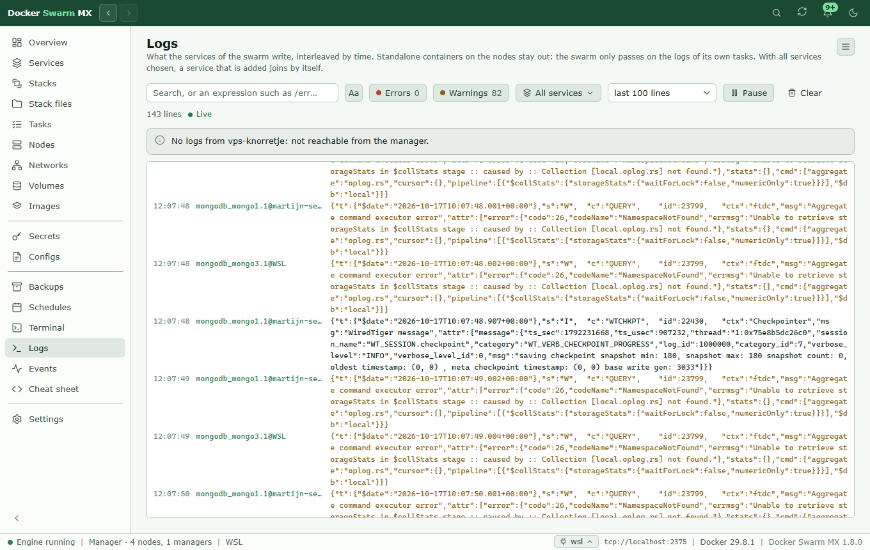Click Docker Swarm MX 1.8.0 version
Screen dimensions: 870x550
[816, 542]
